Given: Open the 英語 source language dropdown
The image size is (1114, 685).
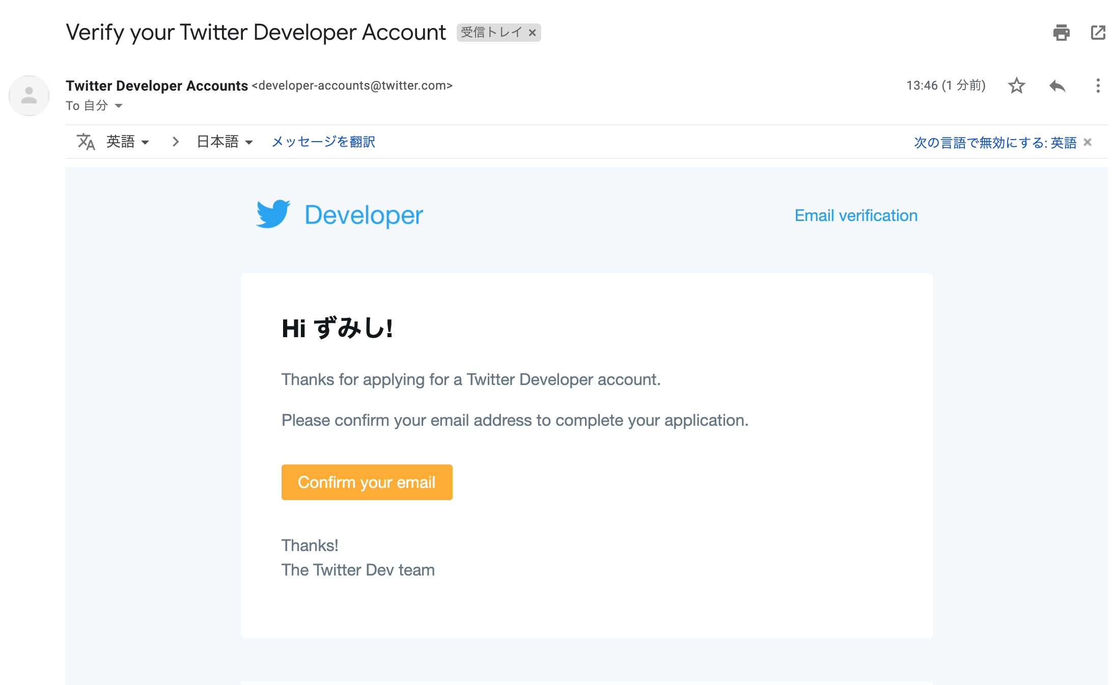Looking at the screenshot, I should tap(128, 142).
